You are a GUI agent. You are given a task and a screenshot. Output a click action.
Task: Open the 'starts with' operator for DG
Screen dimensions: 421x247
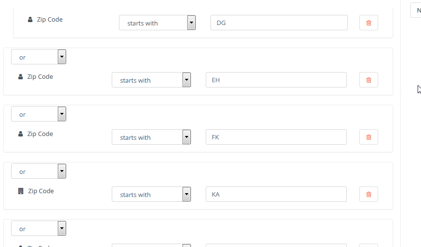[x=158, y=23]
